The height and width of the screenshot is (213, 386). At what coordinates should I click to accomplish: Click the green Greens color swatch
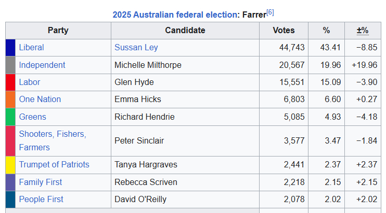10,117
